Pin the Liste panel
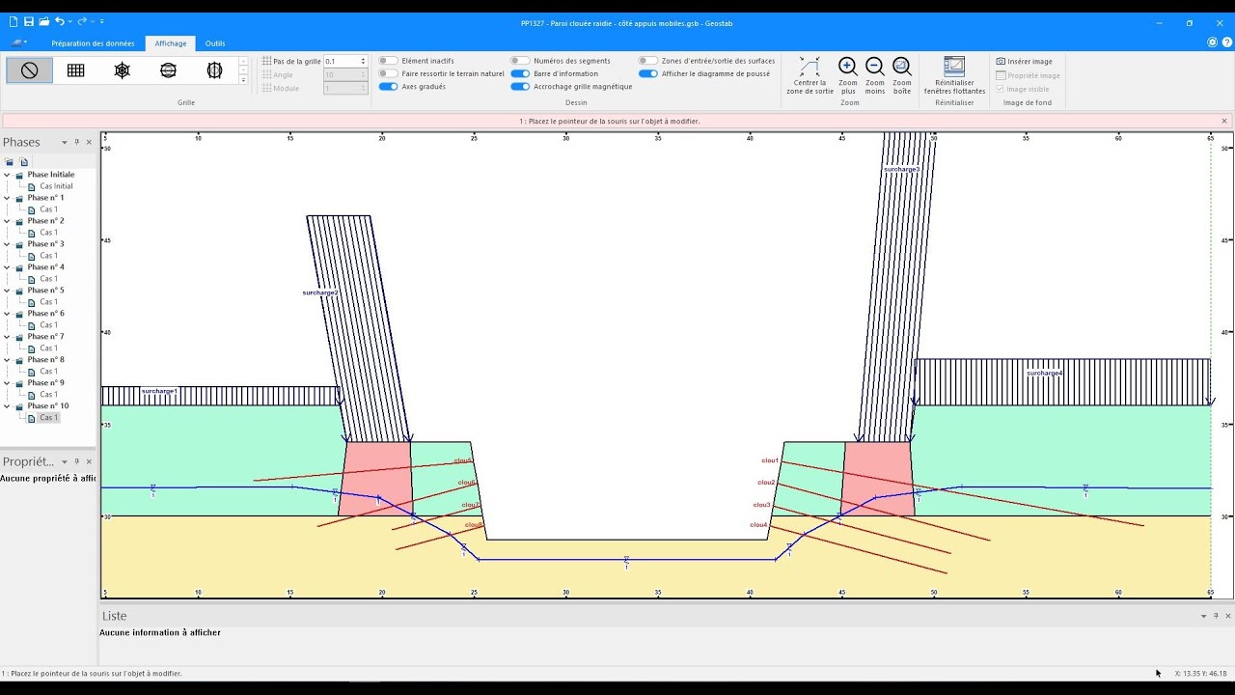1235x695 pixels. (x=1216, y=616)
